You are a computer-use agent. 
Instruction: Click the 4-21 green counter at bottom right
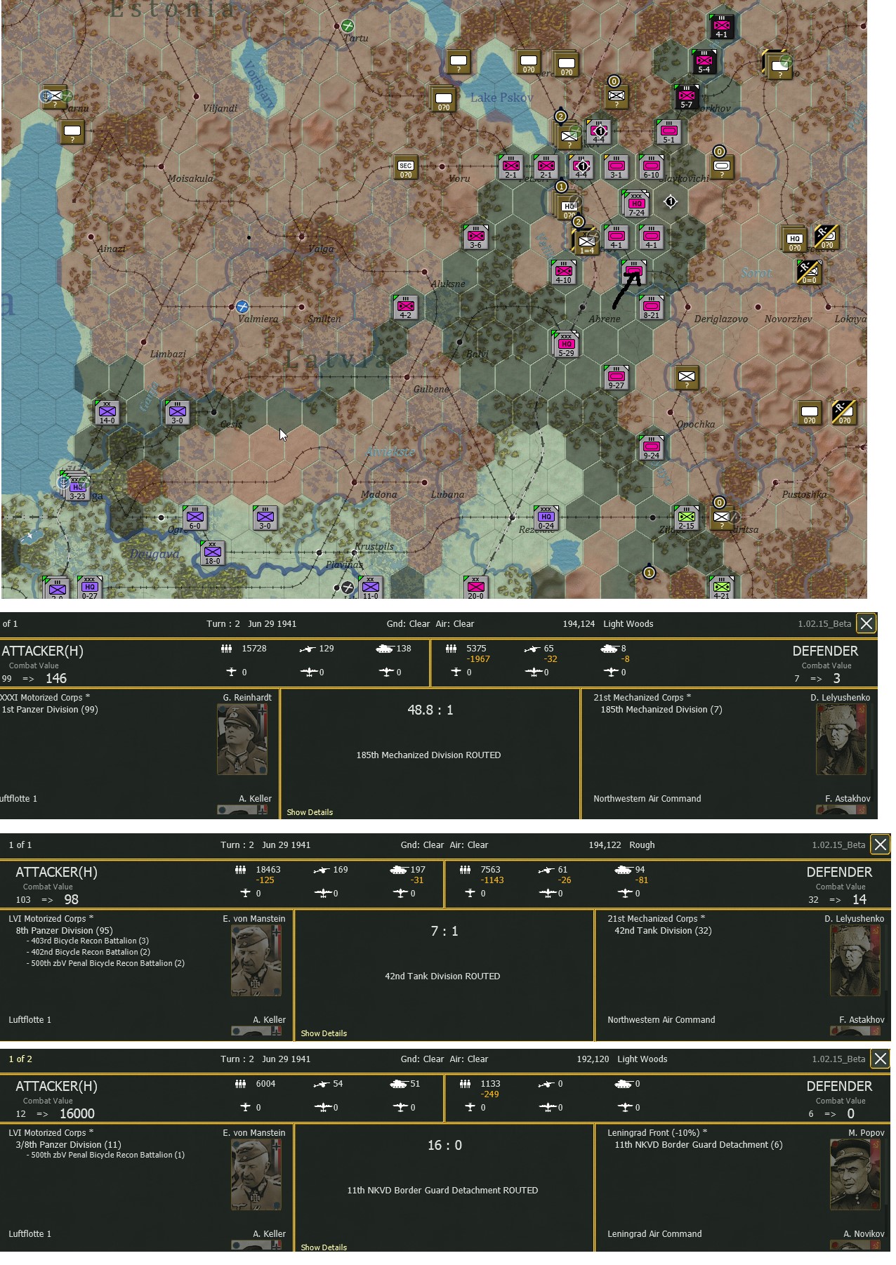click(721, 588)
